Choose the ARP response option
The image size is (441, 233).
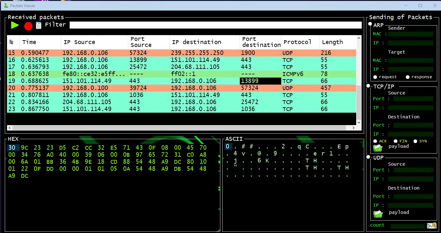pos(408,77)
